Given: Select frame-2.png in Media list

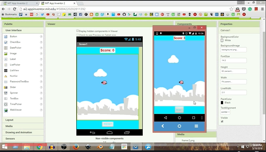Looking at the screenshot, I should click(x=188, y=140).
